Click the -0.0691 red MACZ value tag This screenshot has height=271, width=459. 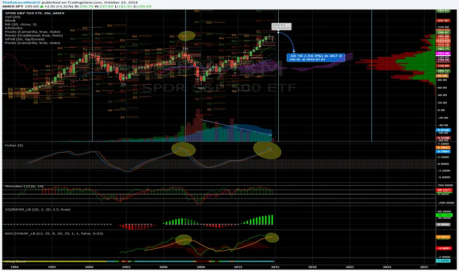[443, 248]
